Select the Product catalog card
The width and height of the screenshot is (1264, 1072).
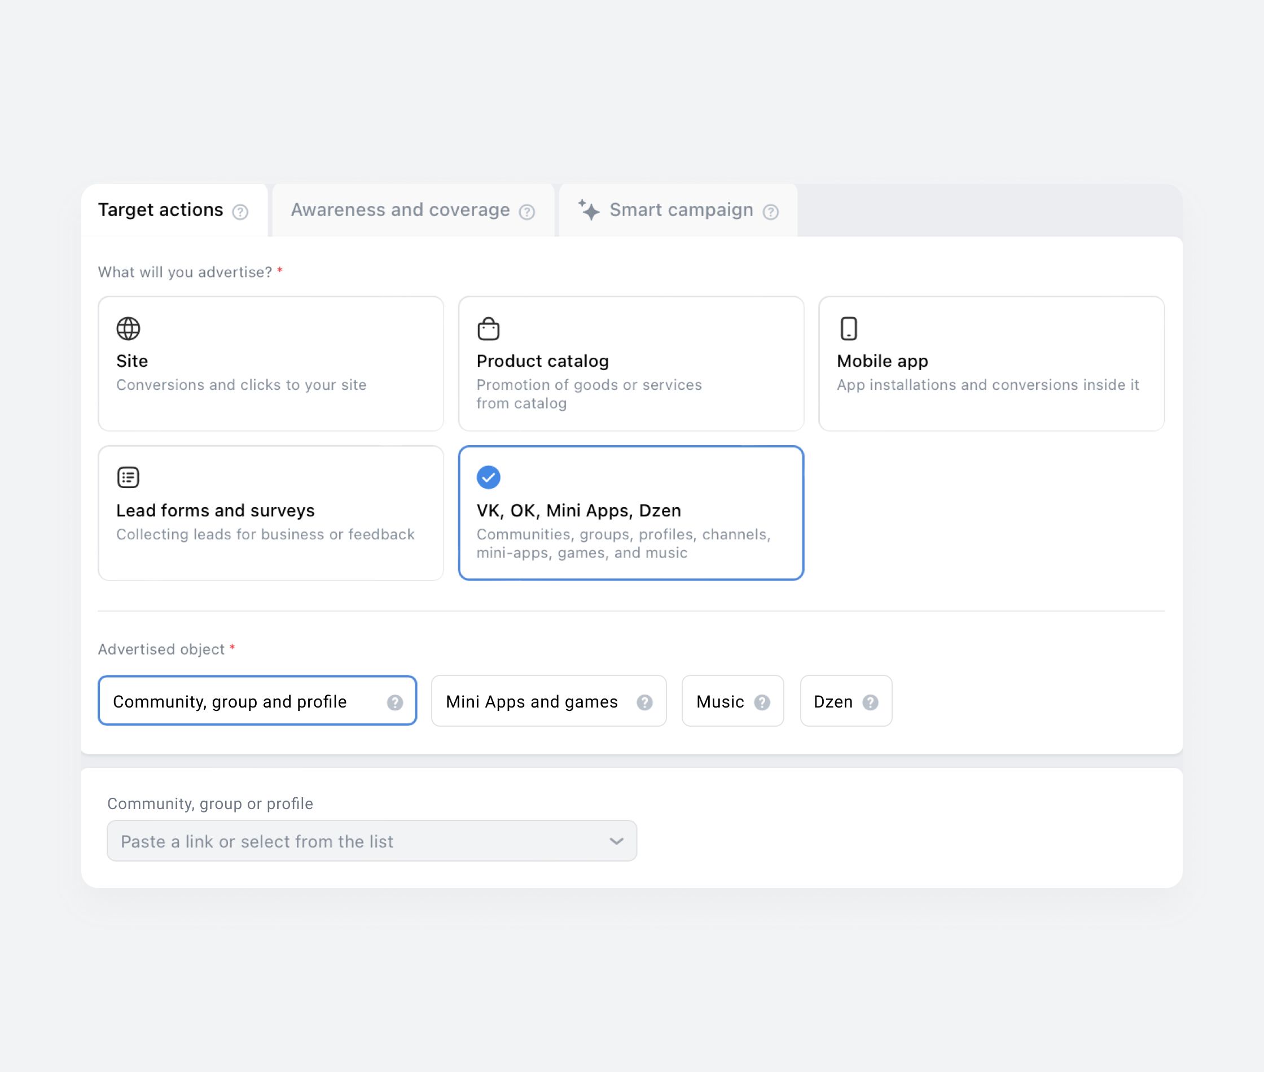click(x=631, y=364)
